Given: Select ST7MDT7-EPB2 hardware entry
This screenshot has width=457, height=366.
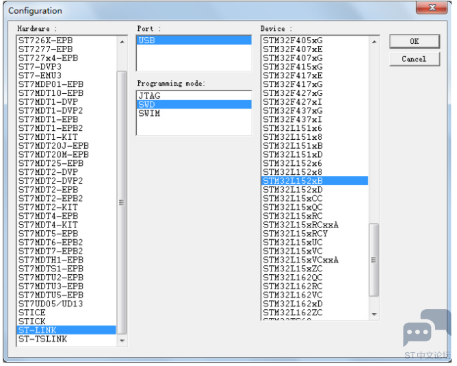Looking at the screenshot, I should pos(66,252).
